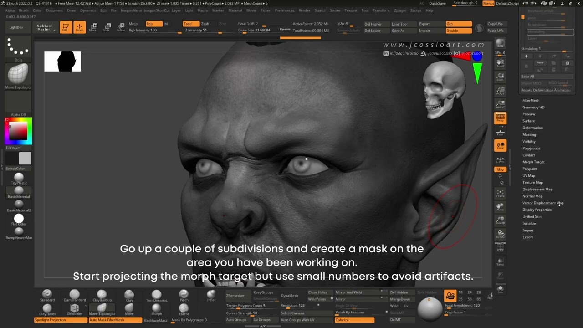Choose the Pinch brush
The height and width of the screenshot is (328, 583).
pyautogui.click(x=184, y=296)
